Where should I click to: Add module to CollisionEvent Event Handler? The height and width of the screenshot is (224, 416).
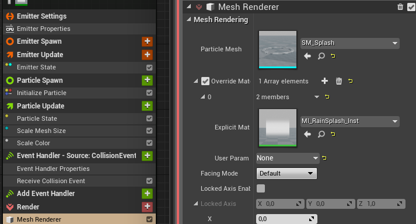point(147,156)
